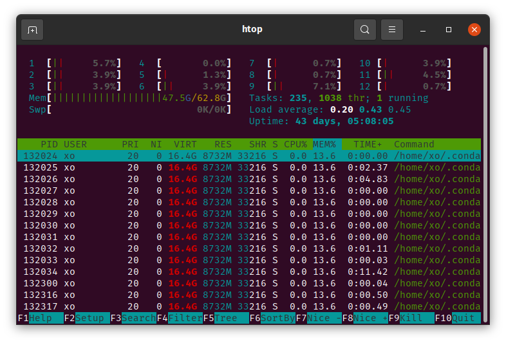506x343 pixels.
Task: Sort by TIME+ column header
Action: point(368,144)
